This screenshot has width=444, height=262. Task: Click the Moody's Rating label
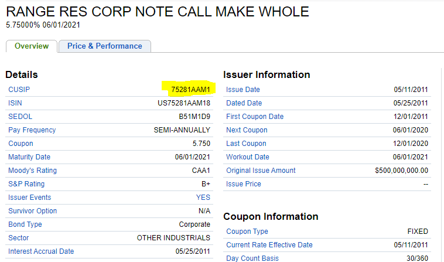click(x=33, y=171)
